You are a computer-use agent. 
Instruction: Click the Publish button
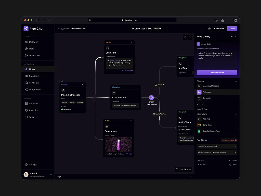click(x=232, y=29)
